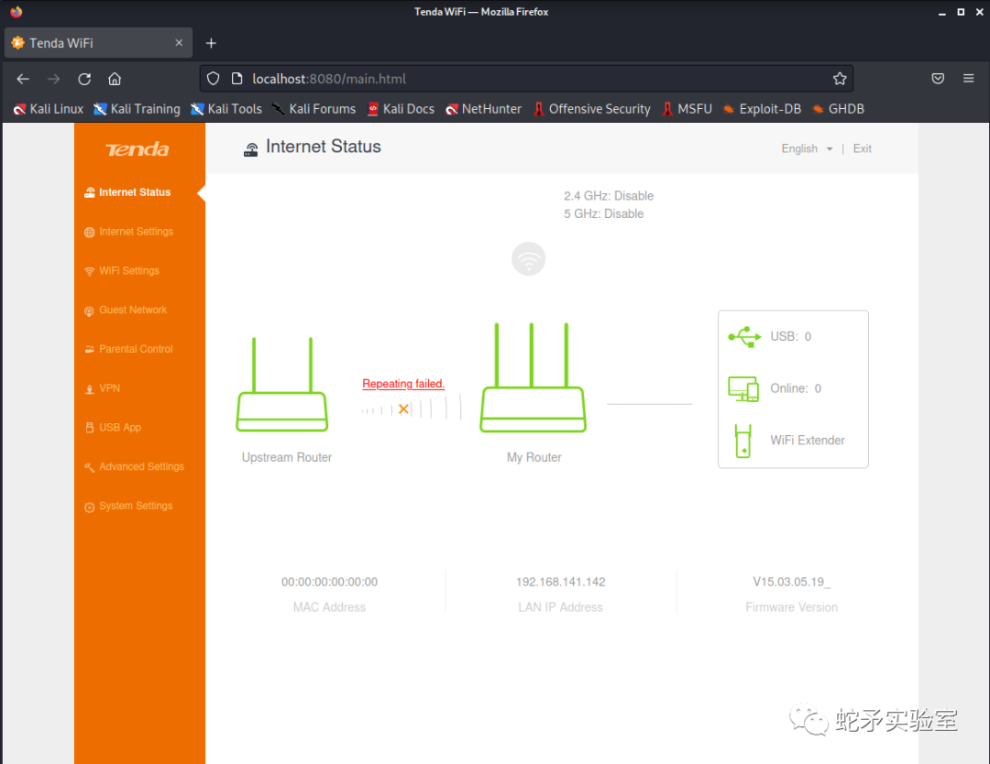Open Advanced Settings in sidebar
This screenshot has height=764, width=990.
[135, 466]
